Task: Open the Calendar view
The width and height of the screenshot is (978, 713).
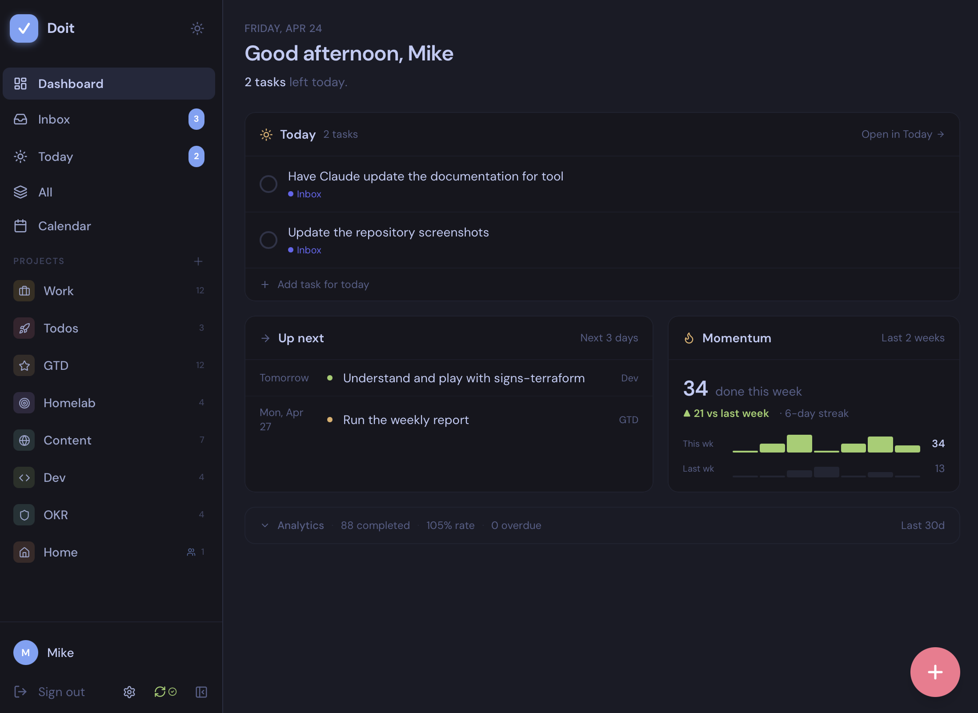Action: [64, 226]
